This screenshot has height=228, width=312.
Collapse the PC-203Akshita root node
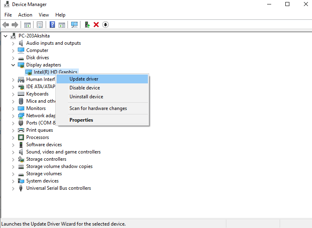tap(6, 36)
